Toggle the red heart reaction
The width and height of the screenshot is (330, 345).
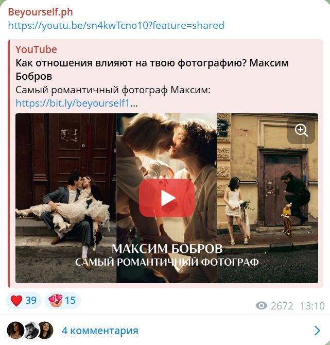click(24, 300)
